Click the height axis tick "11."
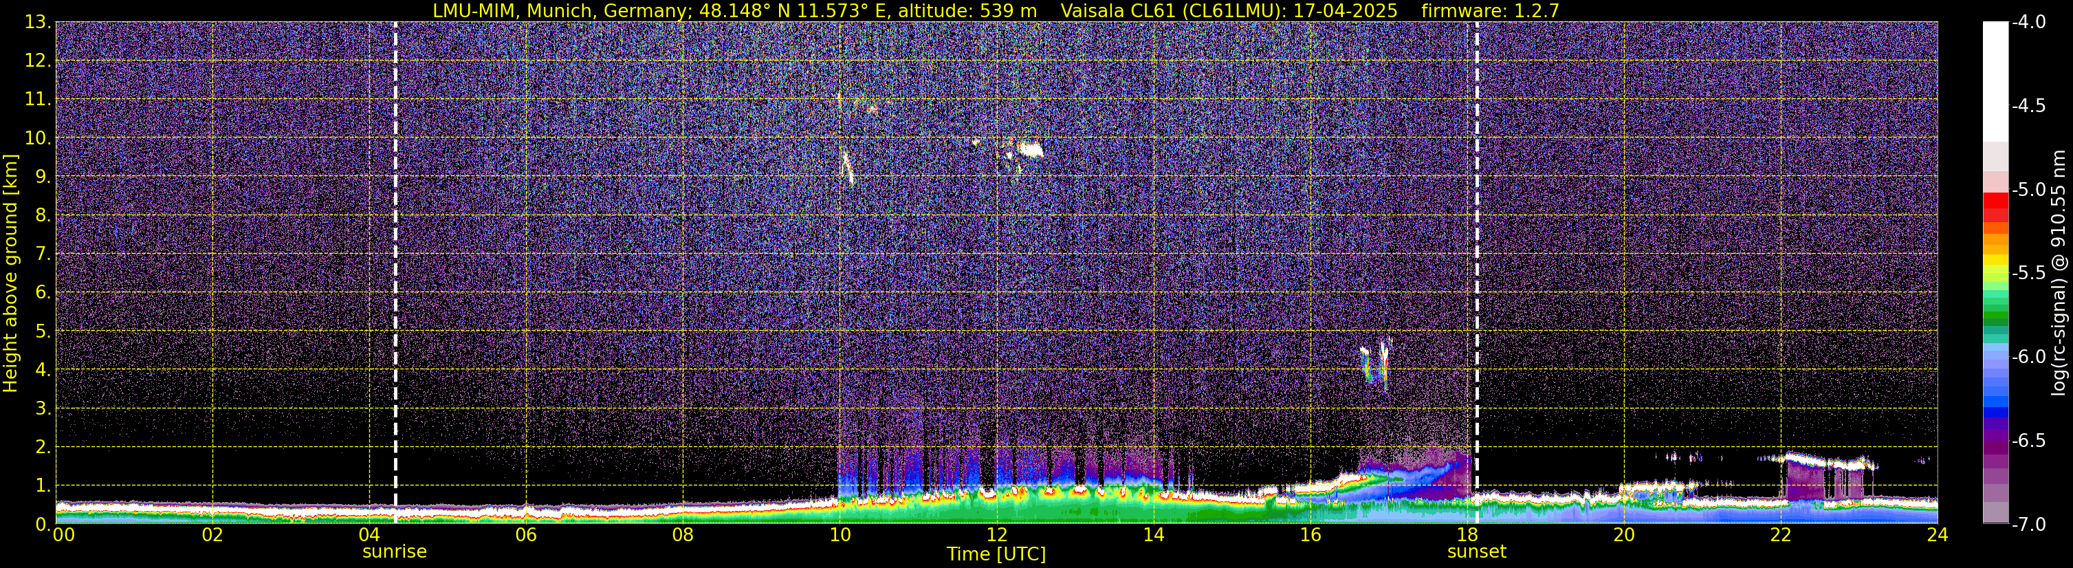 coord(37,99)
